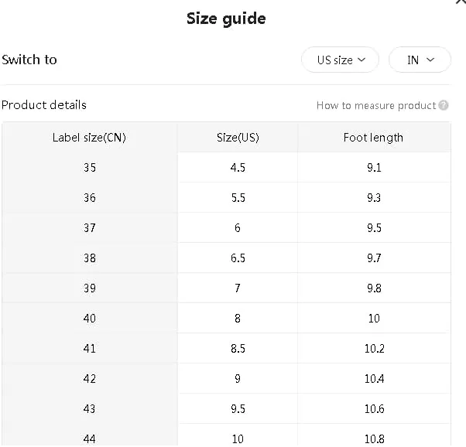This screenshot has height=447, width=466.
Task: Click the Size(US) column header
Action: [x=238, y=138]
